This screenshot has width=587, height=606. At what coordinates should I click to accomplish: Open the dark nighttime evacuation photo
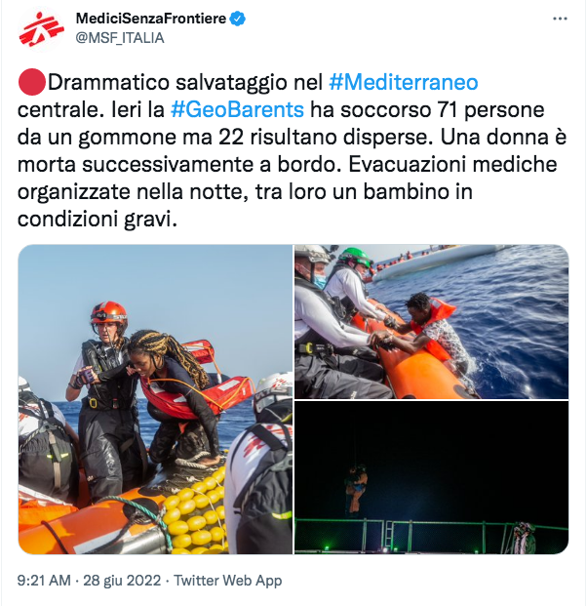(431, 478)
